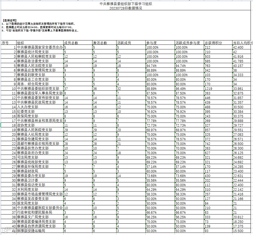This screenshot has width=253, height=235.
Task: Select the 医保局党支部 cell
Action: point(40,116)
